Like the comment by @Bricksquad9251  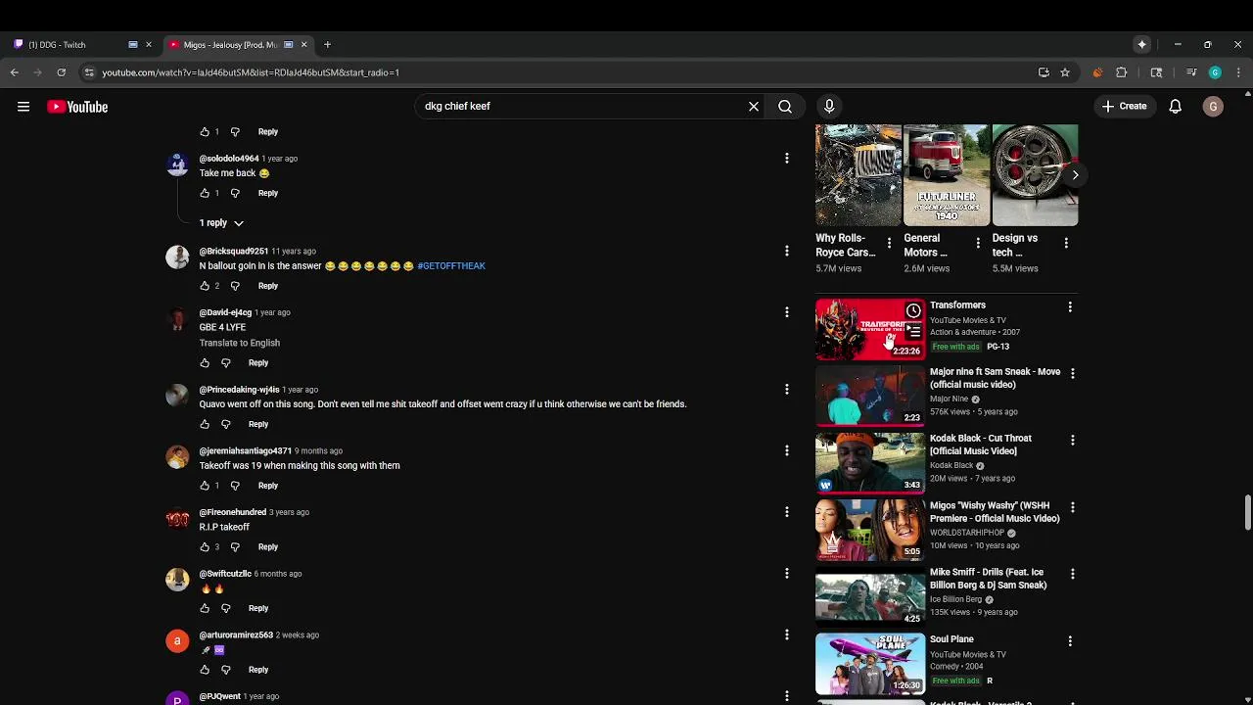(x=205, y=286)
